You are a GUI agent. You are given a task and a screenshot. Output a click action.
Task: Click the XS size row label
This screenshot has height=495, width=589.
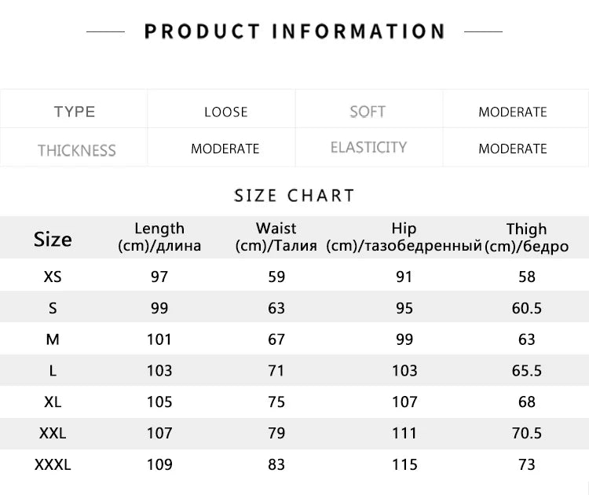(x=53, y=277)
